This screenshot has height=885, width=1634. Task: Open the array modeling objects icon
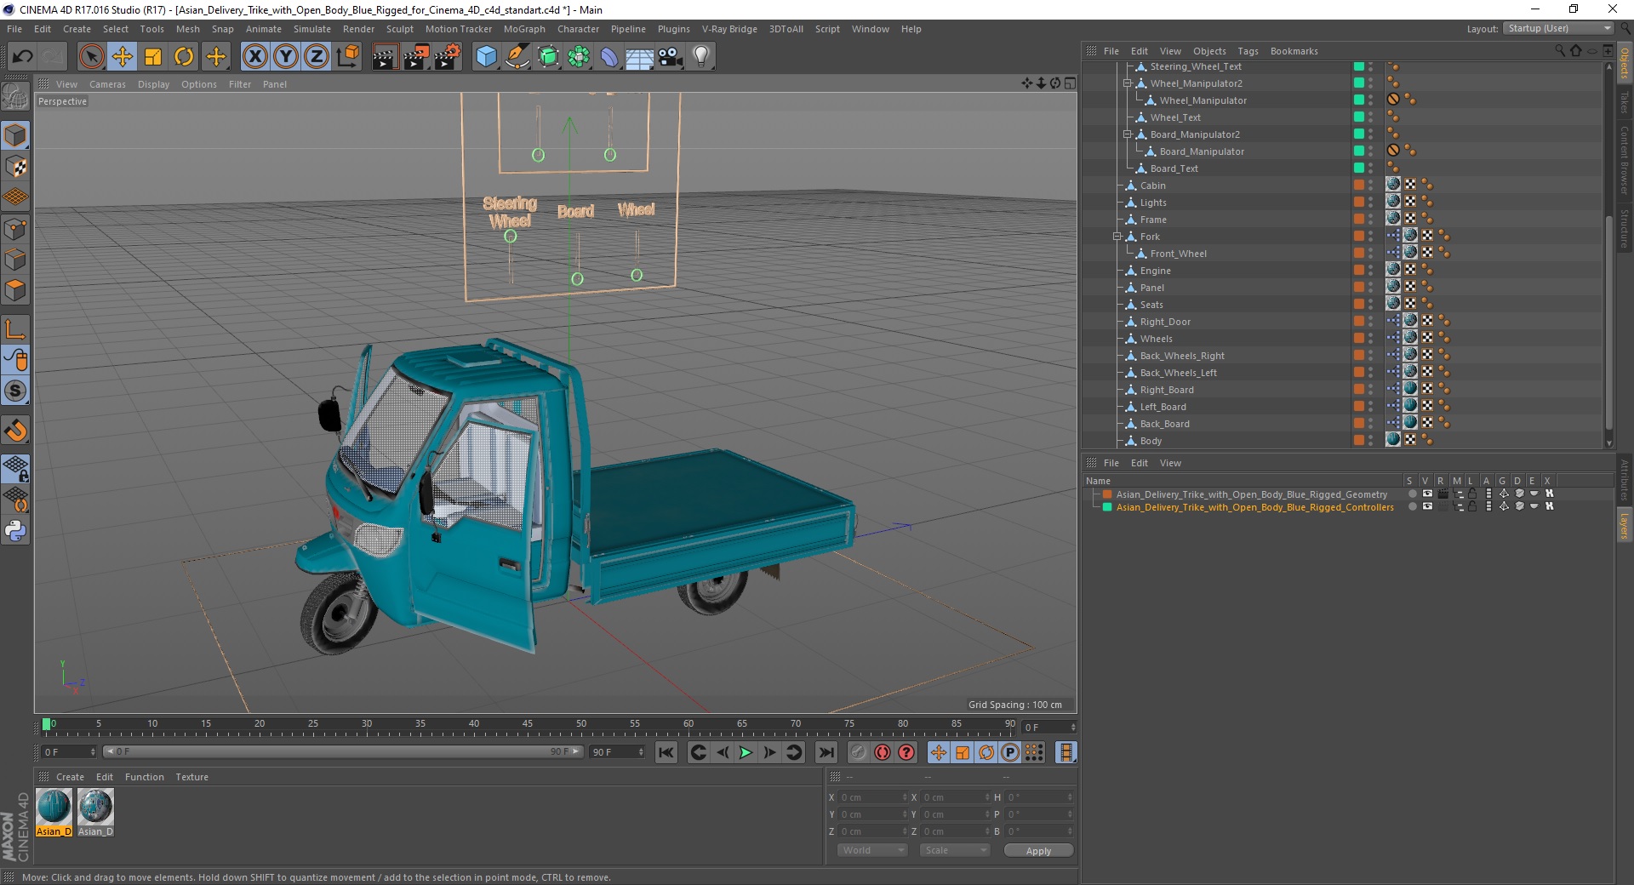point(579,57)
